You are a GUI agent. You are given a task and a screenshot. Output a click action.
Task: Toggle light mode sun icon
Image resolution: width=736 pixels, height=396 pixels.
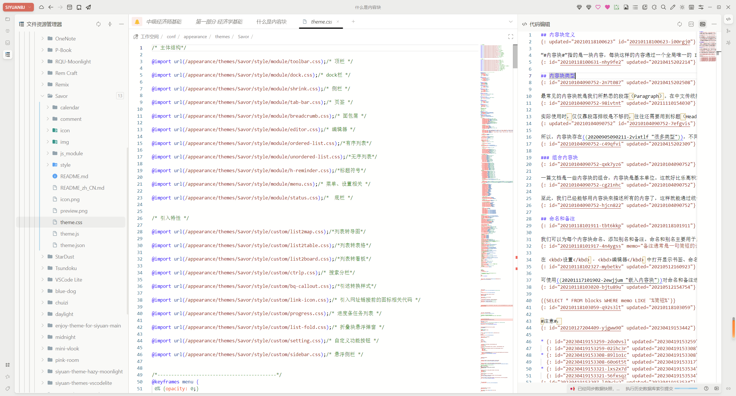[682, 7]
